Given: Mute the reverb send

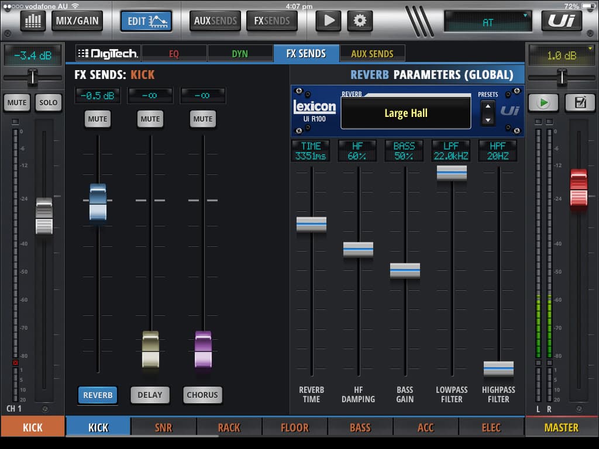Looking at the screenshot, I should (x=98, y=119).
